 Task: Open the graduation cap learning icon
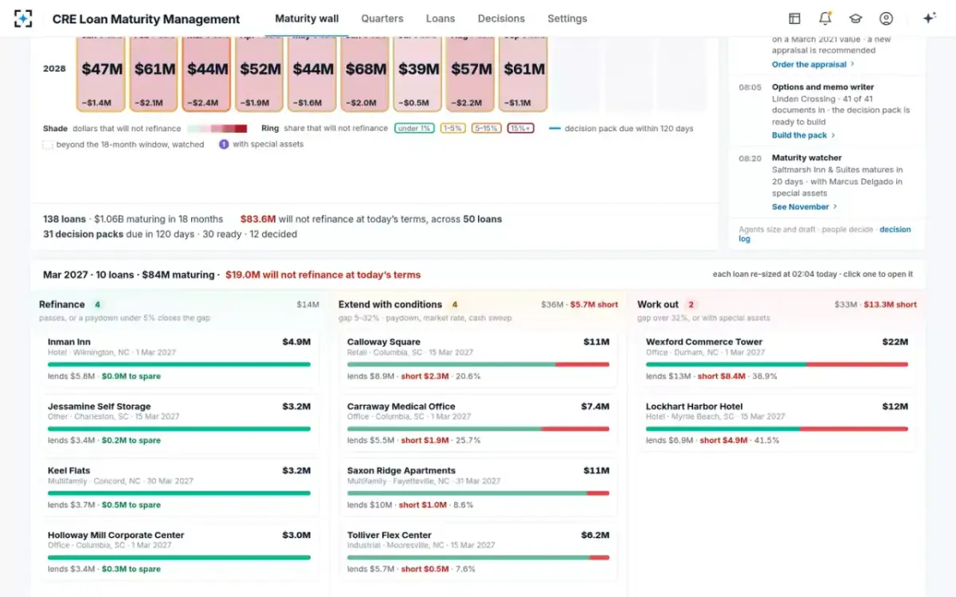coord(856,18)
